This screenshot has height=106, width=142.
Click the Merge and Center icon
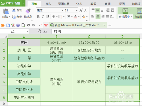pos(125,11)
